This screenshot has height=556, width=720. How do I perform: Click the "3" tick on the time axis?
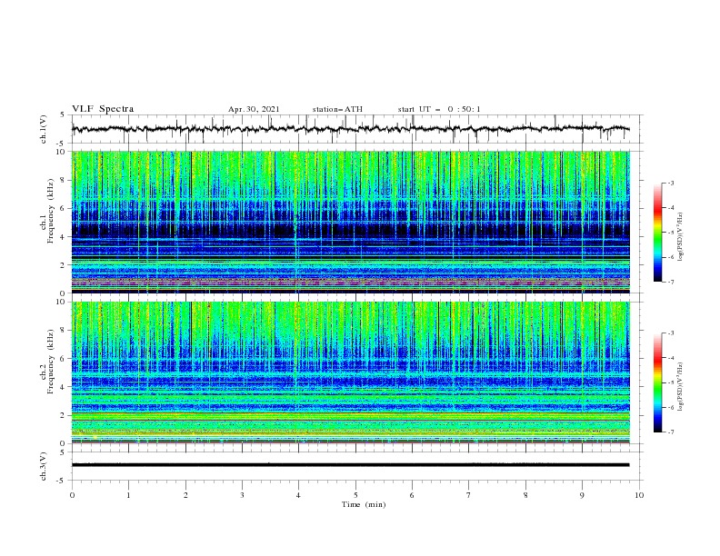242,495
